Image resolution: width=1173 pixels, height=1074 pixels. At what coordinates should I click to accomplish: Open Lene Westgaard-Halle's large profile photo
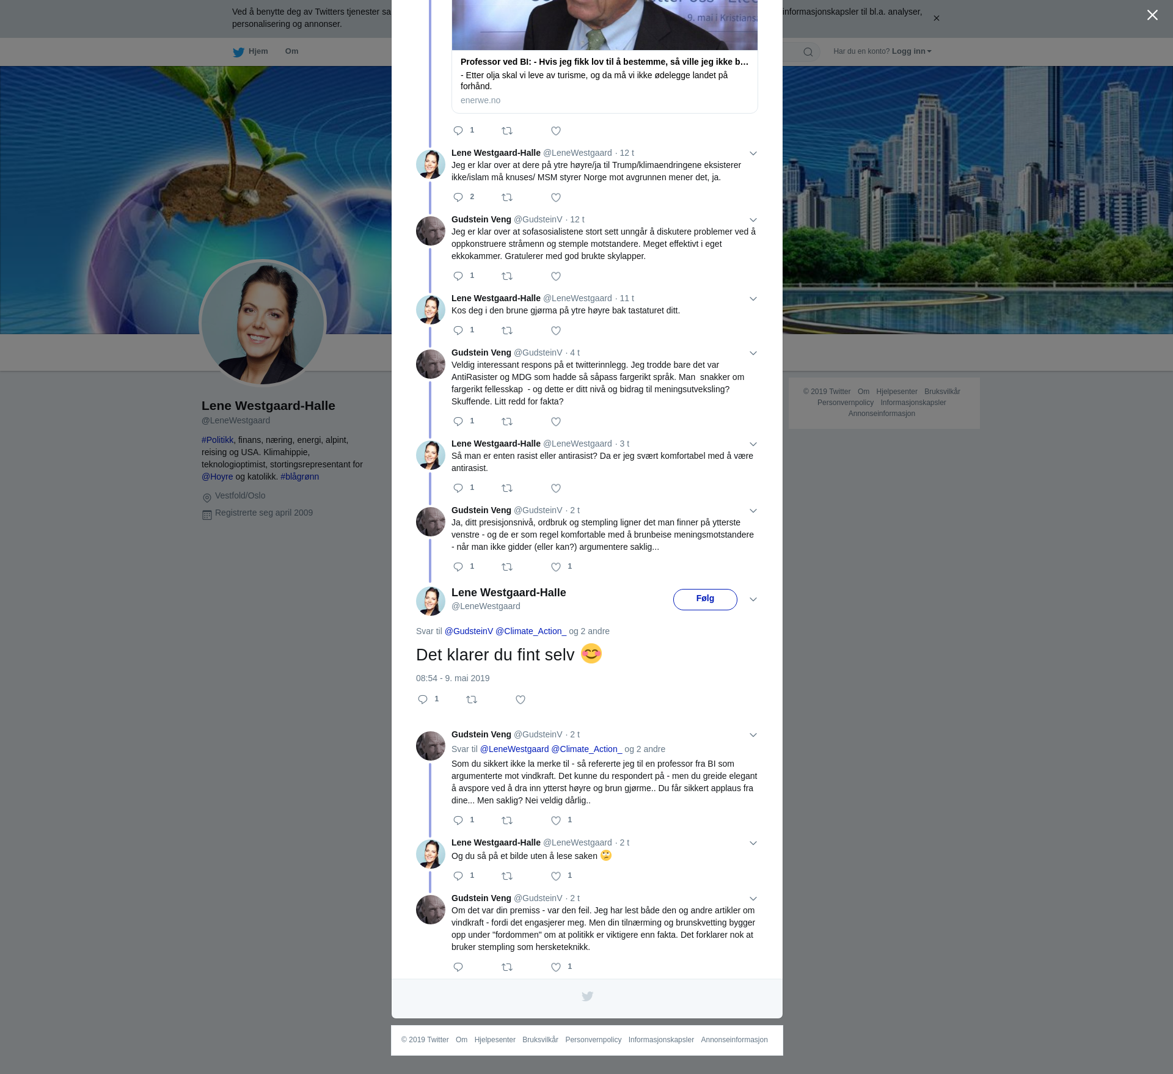pyautogui.click(x=263, y=324)
